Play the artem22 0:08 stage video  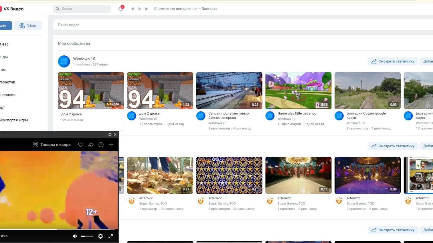(367, 175)
